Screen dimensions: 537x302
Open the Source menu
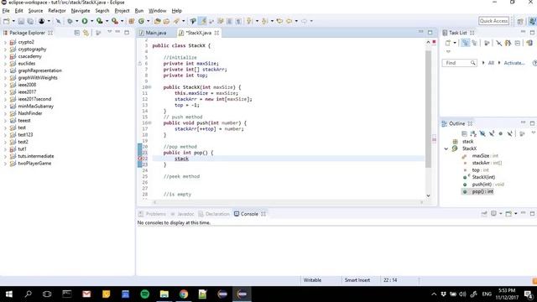pyautogui.click(x=35, y=11)
